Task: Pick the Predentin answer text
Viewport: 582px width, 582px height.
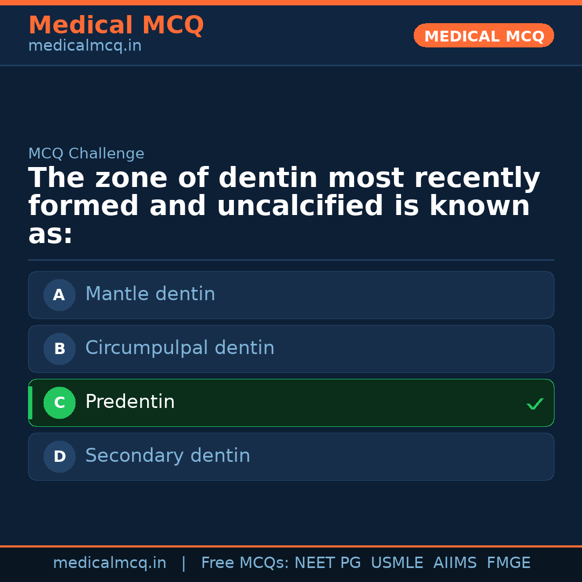Action: point(130,402)
